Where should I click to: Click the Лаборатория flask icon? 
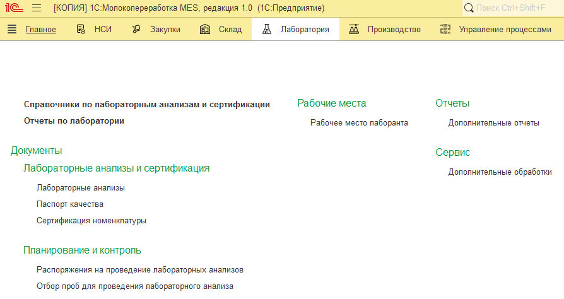[x=266, y=29]
